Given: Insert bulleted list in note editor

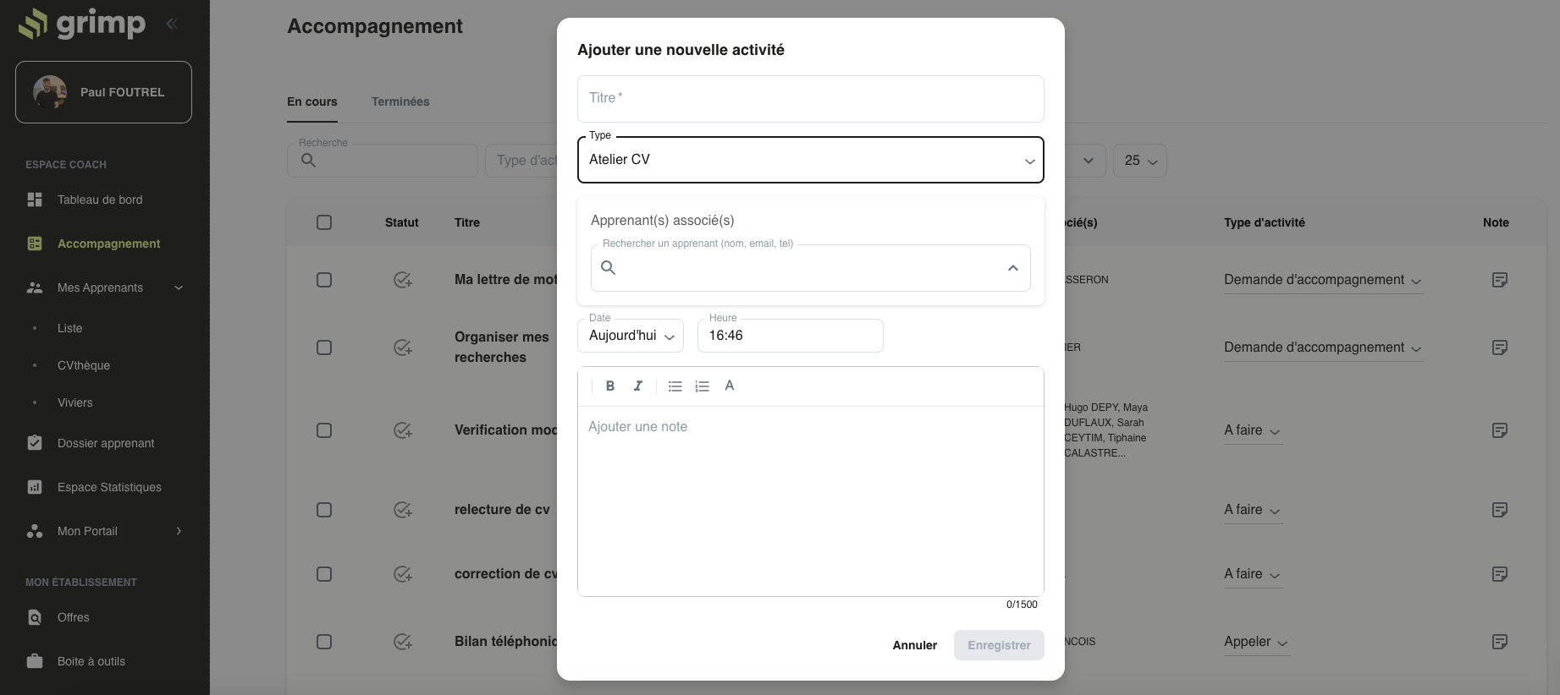Looking at the screenshot, I should (x=675, y=386).
